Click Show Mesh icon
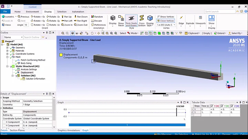248x139 pixels. coord(121,21)
